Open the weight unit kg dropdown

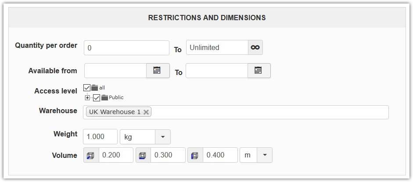coord(162,137)
